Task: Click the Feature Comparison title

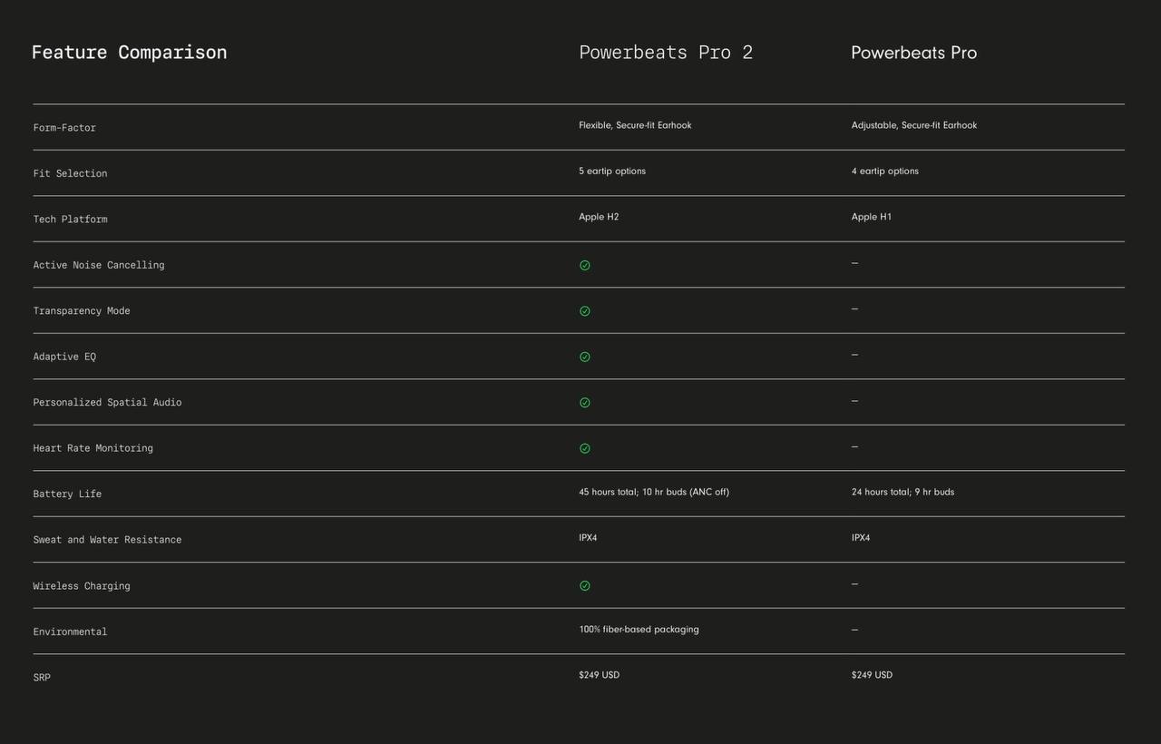Action: click(129, 53)
